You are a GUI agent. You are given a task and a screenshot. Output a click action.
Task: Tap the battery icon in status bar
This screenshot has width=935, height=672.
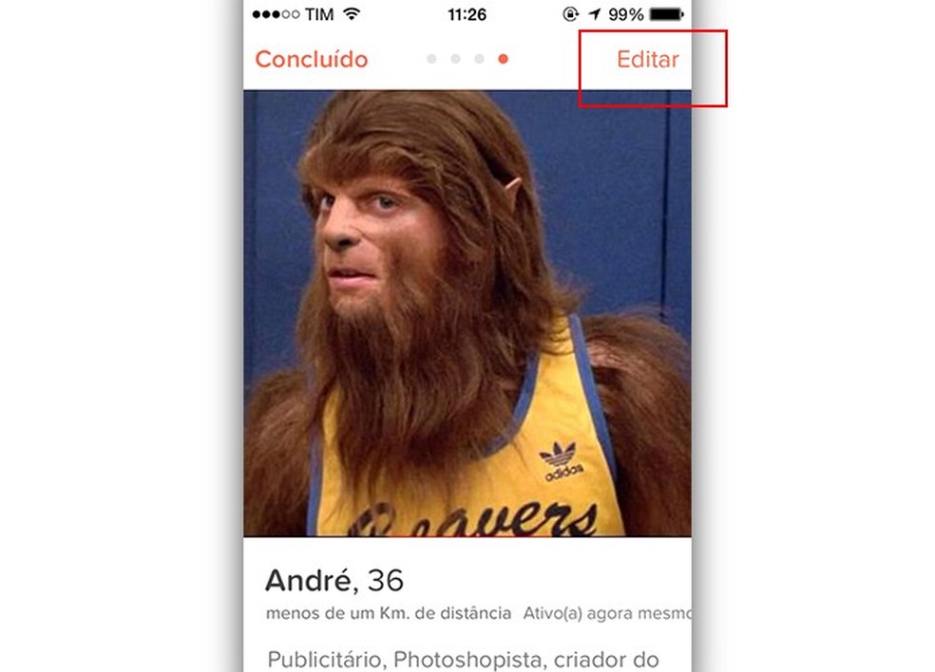[x=667, y=13]
